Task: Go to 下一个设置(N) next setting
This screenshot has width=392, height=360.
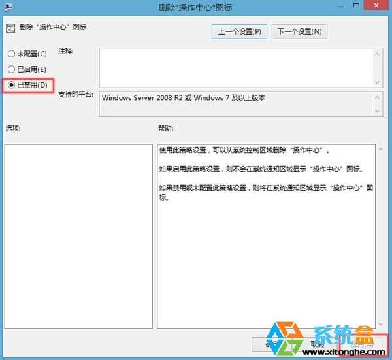Action: click(x=299, y=32)
